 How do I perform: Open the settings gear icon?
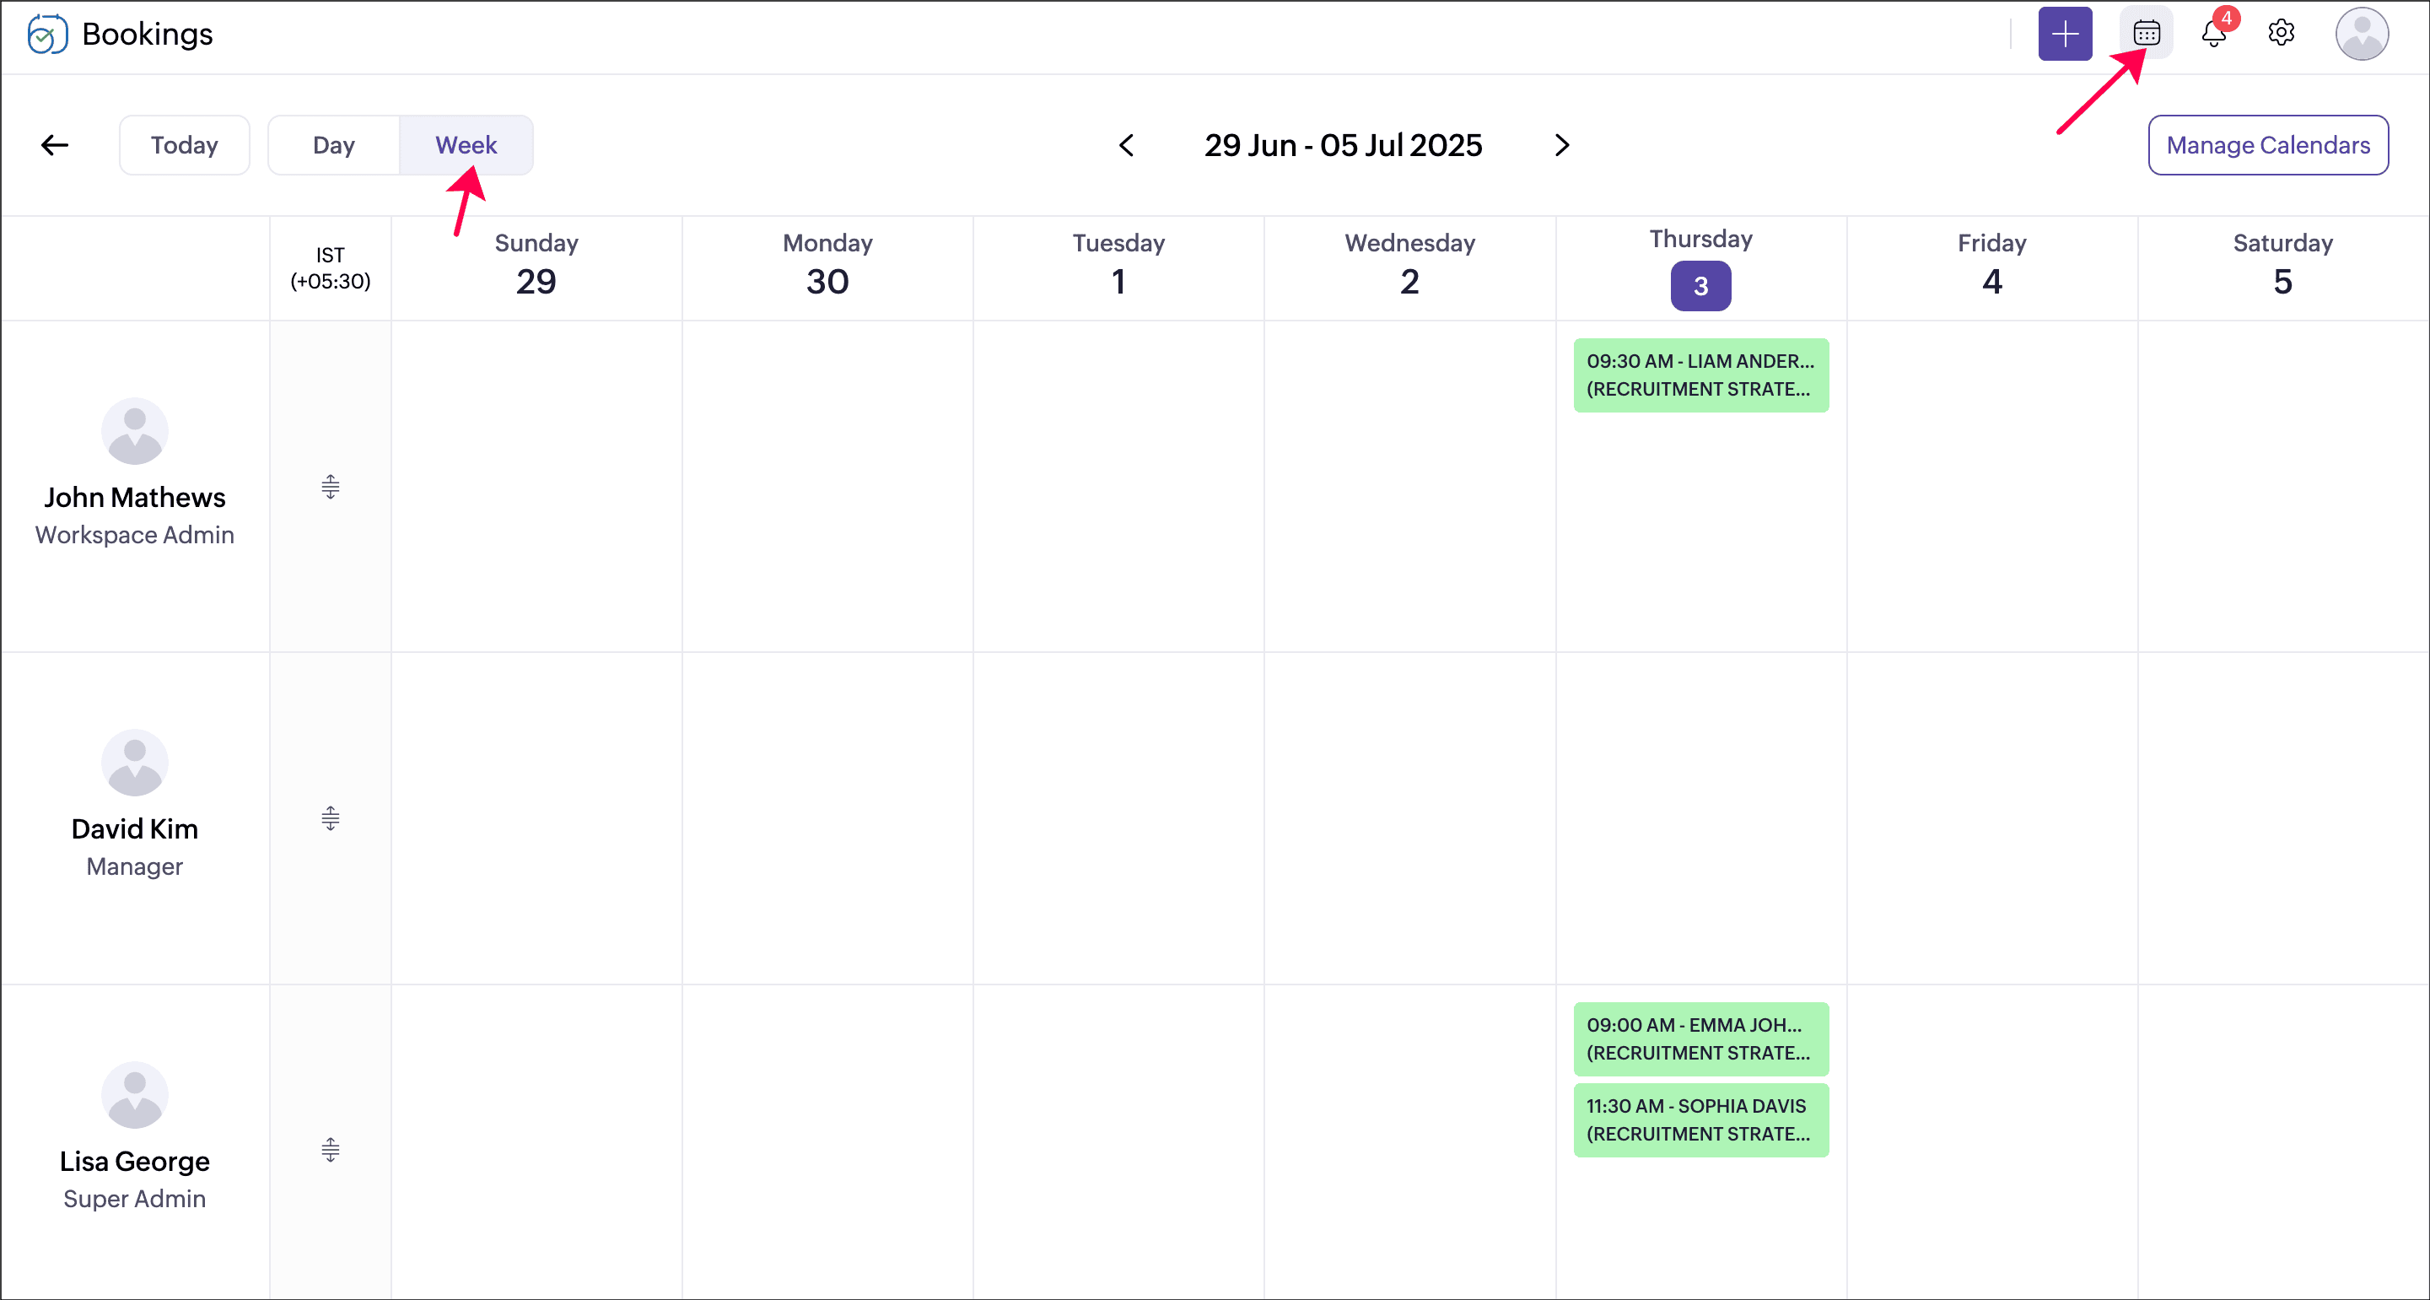[x=2281, y=34]
